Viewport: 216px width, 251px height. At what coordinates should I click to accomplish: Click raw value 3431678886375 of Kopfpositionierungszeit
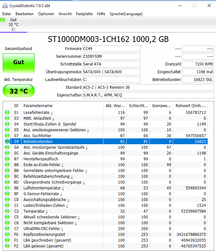(x=191, y=234)
